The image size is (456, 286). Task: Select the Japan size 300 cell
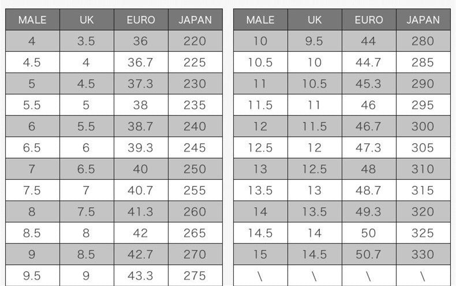pos(423,126)
